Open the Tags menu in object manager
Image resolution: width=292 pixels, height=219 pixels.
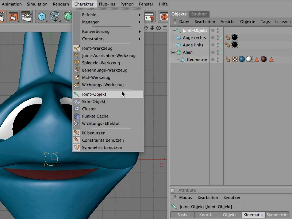(265, 22)
